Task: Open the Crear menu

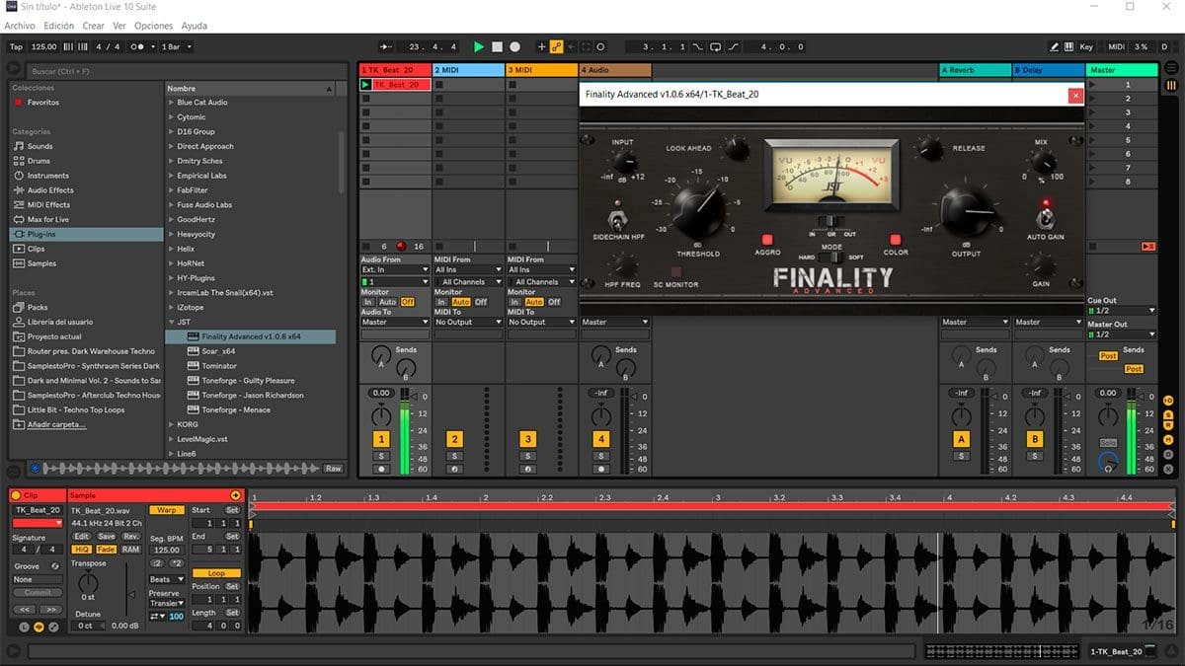Action: [x=94, y=26]
